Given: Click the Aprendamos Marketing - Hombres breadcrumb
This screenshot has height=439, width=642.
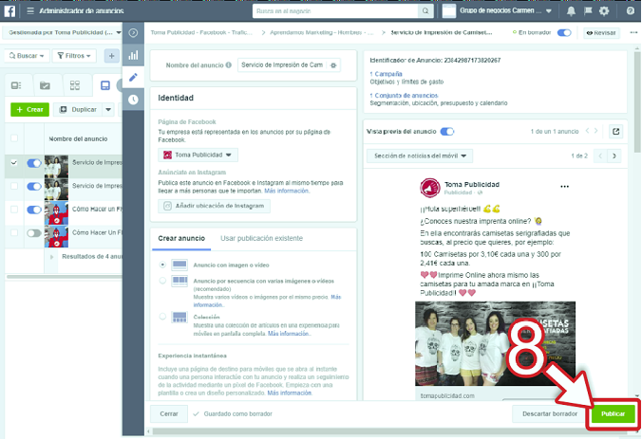Looking at the screenshot, I should coord(321,32).
